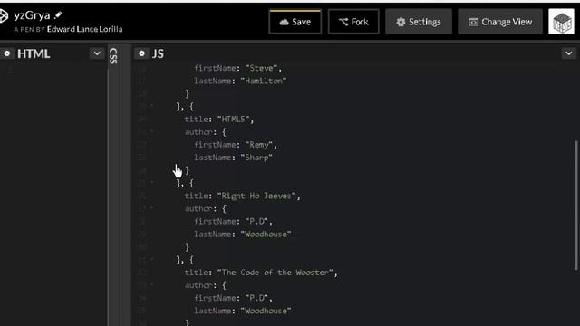Open pen Settings
Image resolution: width=580 pixels, height=326 pixels.
coord(419,22)
